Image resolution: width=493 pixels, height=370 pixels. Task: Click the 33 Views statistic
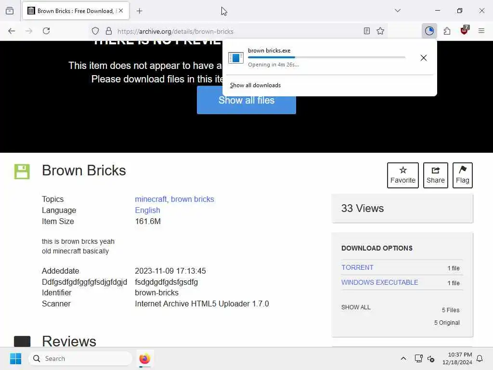pos(363,208)
